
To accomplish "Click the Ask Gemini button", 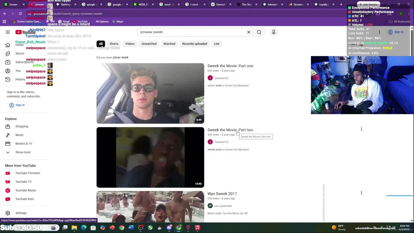I will (368, 5).
